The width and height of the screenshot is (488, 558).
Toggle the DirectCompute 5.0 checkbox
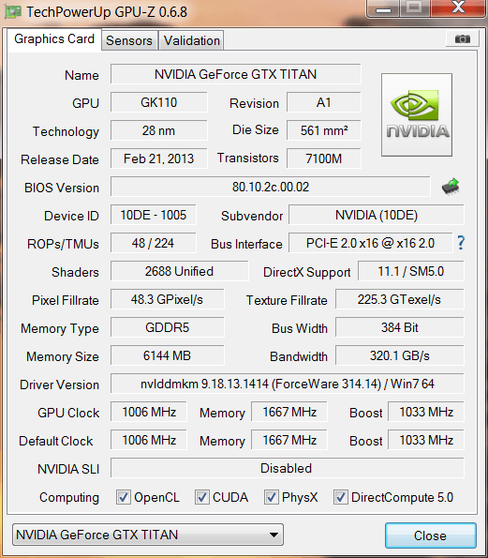pyautogui.click(x=341, y=497)
